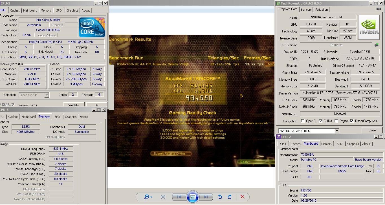Switch to GPU-Z Sensors tab
This screenshot has height=205, width=385.
pyautogui.click(x=306, y=9)
